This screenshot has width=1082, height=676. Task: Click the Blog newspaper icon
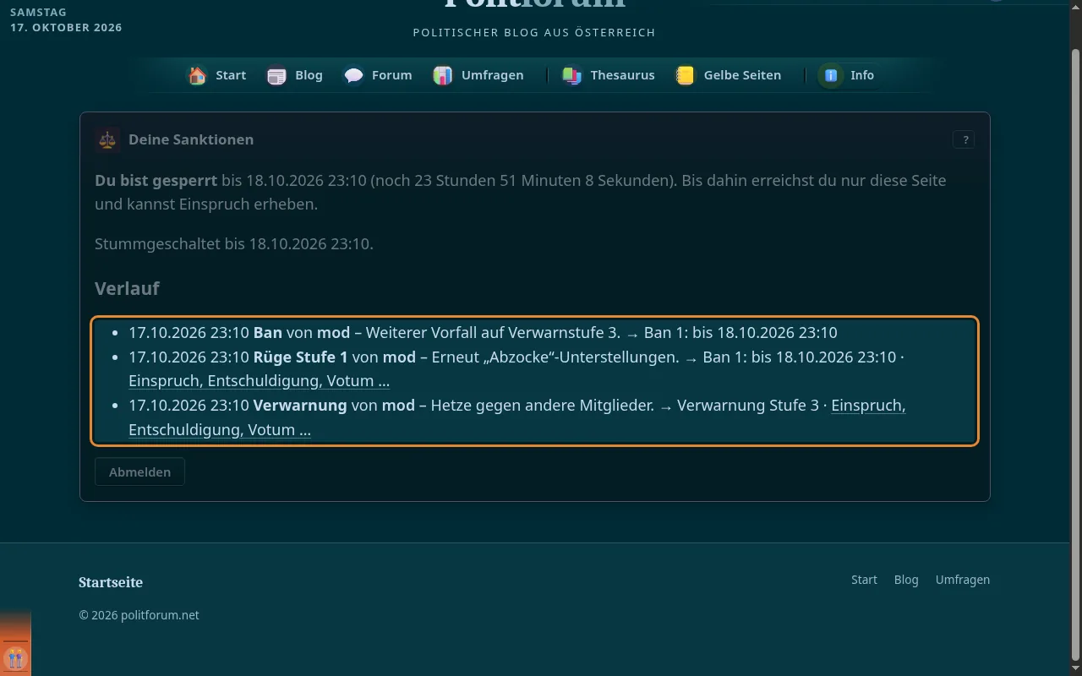tap(276, 75)
